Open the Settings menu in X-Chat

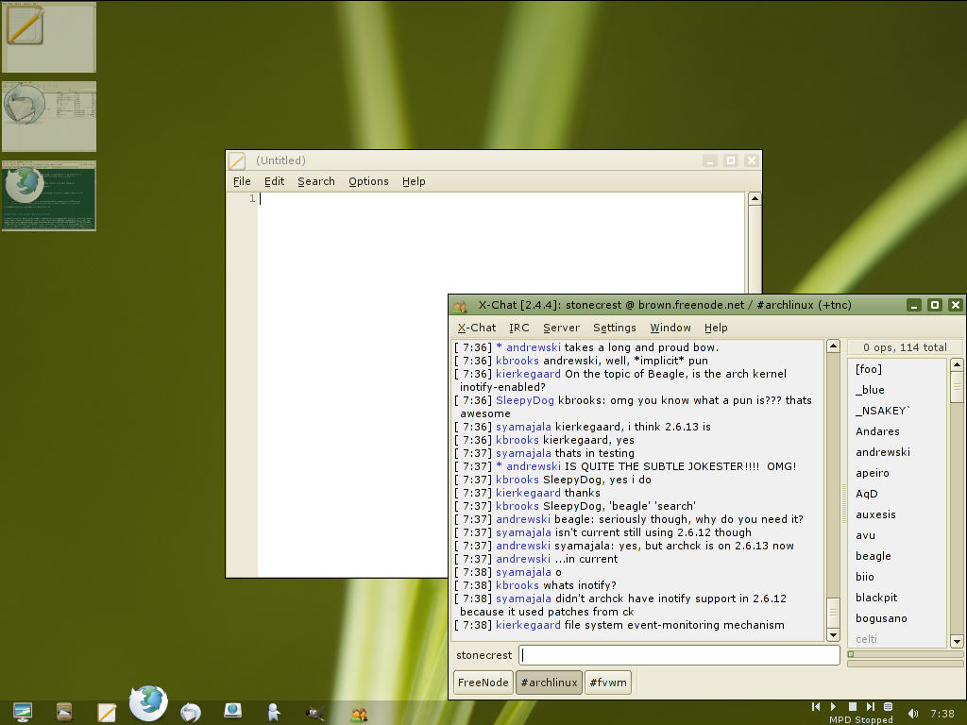click(614, 328)
